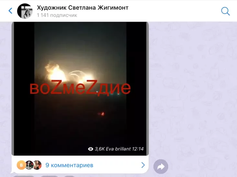The height and width of the screenshot is (177, 237).
Task: Open the third commenter avatar
Action: tap(37, 165)
